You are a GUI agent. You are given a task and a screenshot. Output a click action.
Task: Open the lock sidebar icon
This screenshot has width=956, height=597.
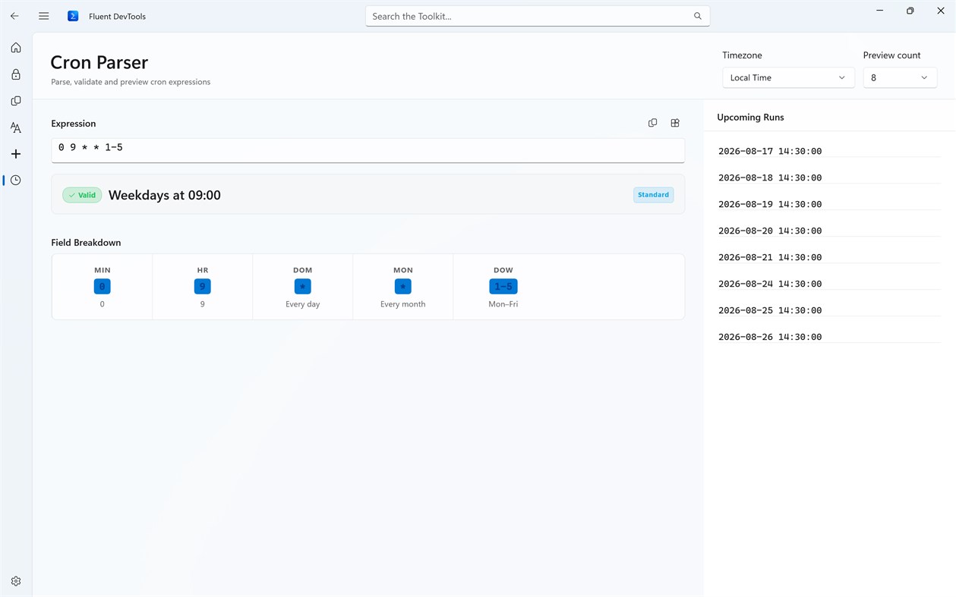click(16, 74)
